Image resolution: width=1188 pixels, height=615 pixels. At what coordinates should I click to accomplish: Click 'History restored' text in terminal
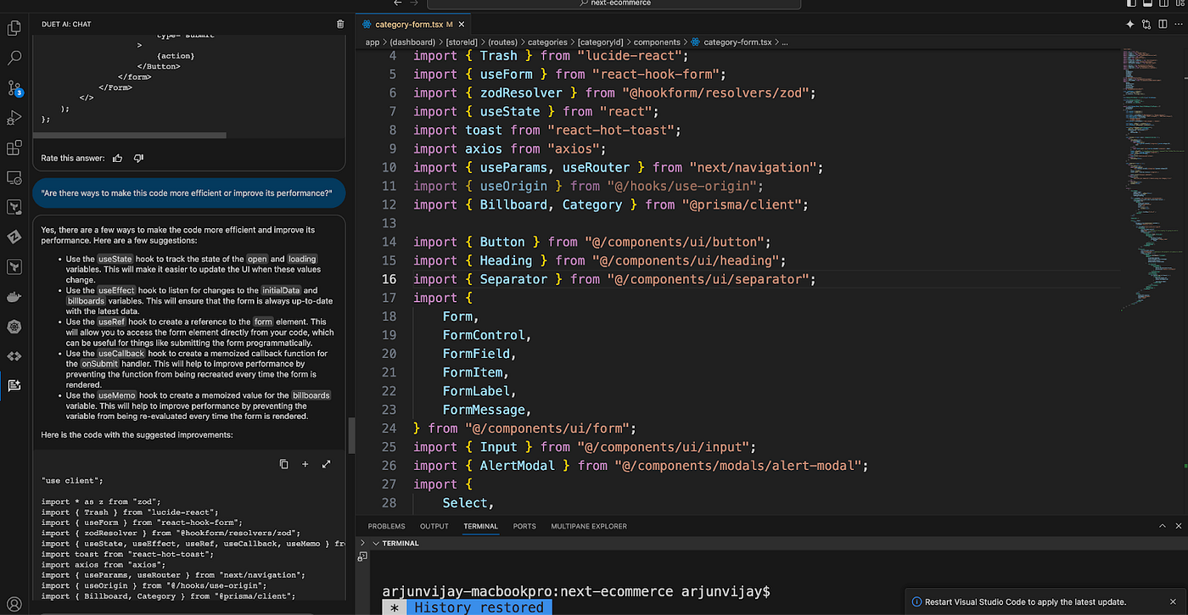(479, 607)
